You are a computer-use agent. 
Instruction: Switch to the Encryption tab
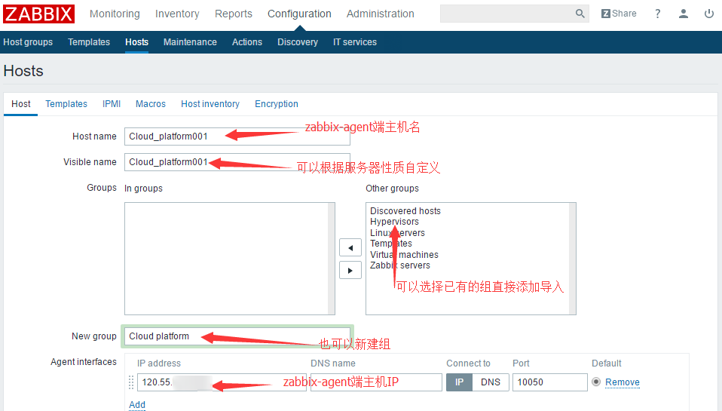coord(277,104)
